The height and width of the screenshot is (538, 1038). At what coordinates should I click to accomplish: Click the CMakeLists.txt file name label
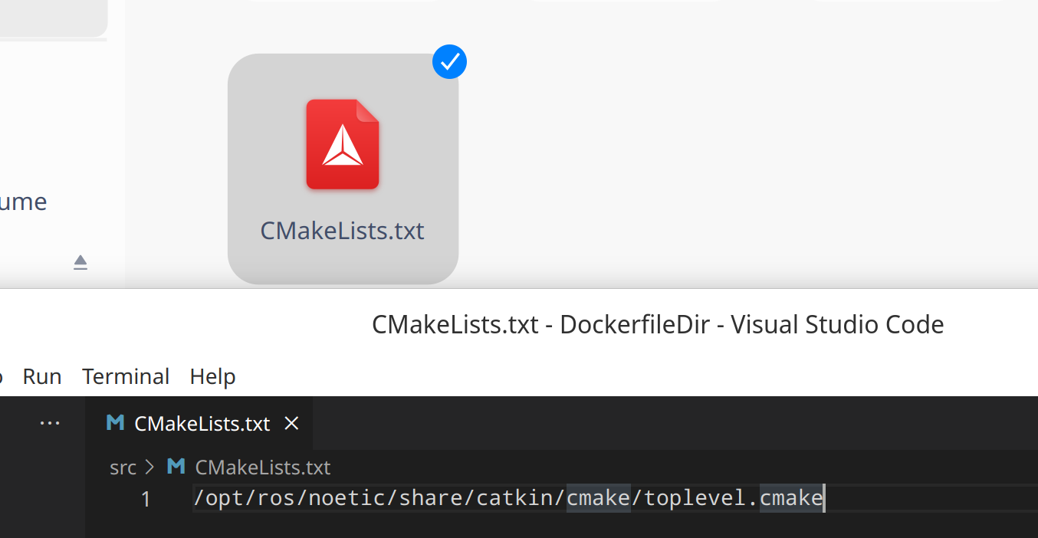(342, 231)
